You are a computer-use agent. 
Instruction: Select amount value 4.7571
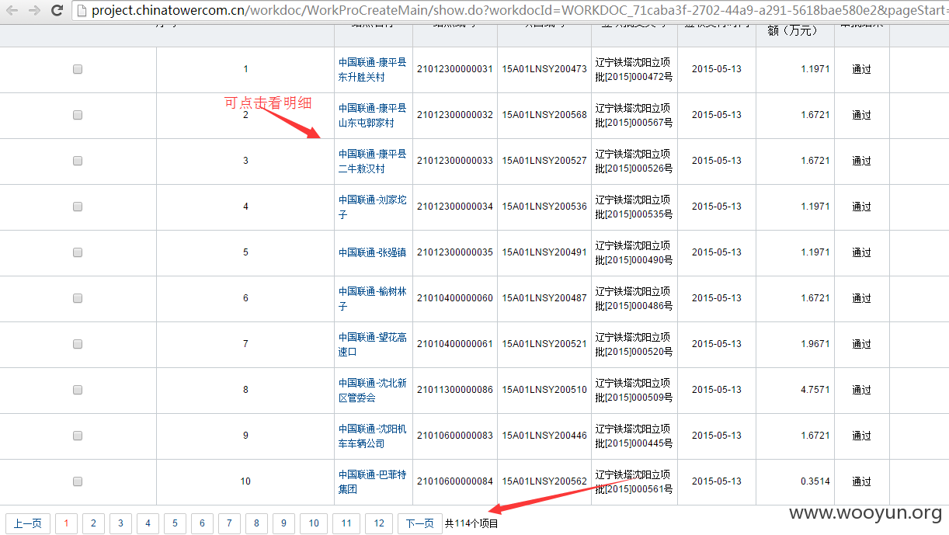(x=815, y=390)
